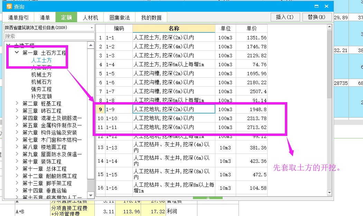363x216 pixels.
Task: Expand 第六章 构件运输及安装 node
Action: point(17,132)
